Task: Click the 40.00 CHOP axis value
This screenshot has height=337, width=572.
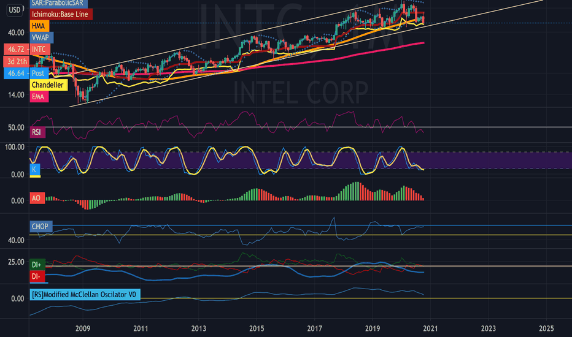Action: (x=16, y=240)
